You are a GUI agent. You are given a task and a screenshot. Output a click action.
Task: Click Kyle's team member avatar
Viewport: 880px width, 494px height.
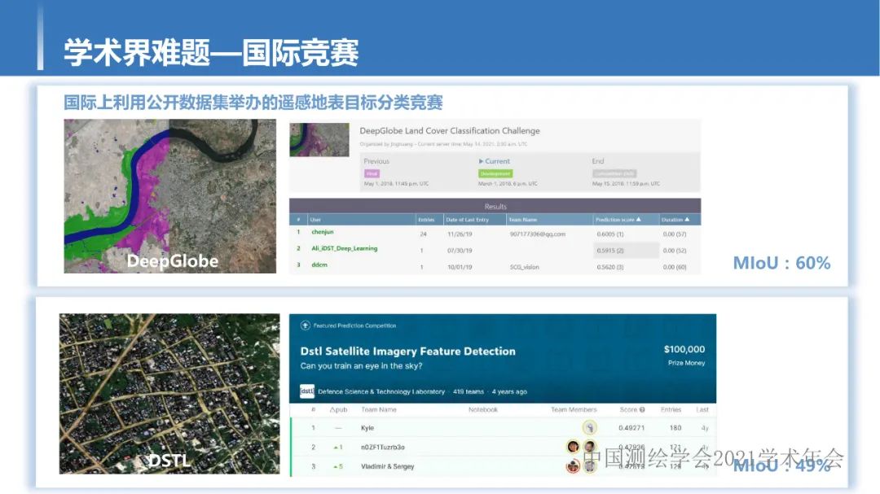(589, 428)
